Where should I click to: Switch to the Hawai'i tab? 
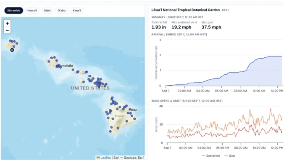(x=32, y=10)
